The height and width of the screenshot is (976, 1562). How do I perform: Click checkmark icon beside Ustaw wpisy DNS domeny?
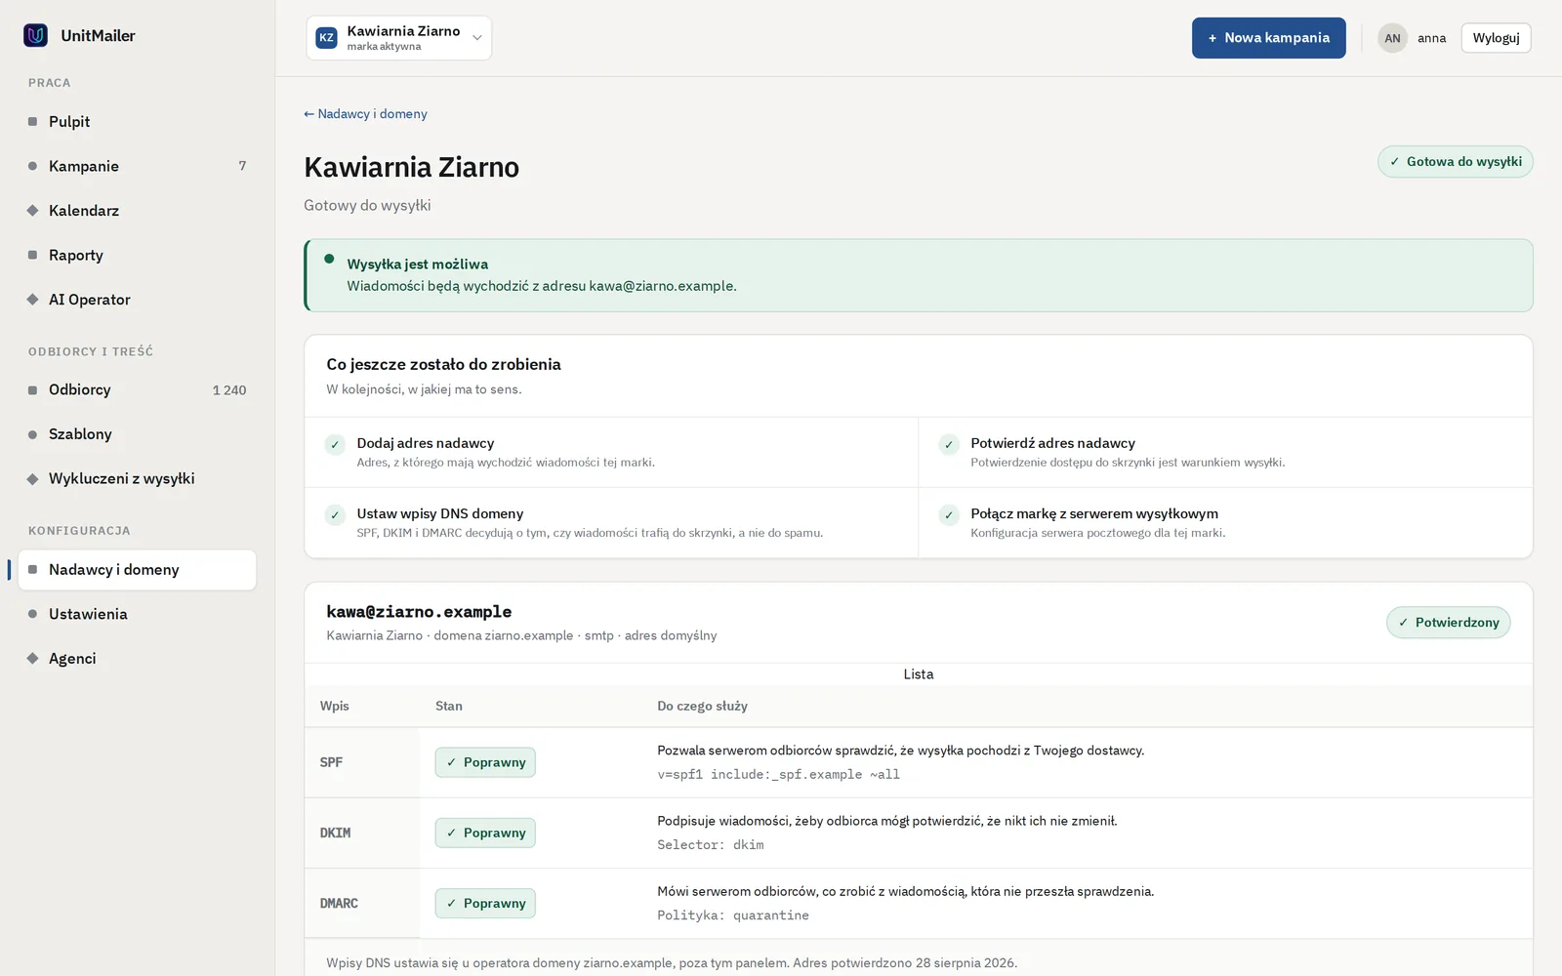click(335, 515)
